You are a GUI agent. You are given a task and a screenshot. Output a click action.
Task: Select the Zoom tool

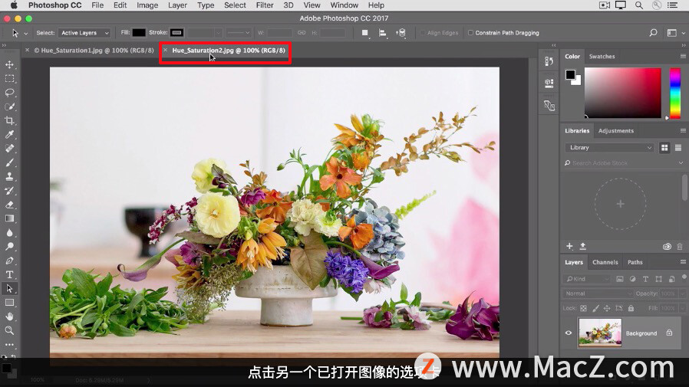[x=9, y=330]
